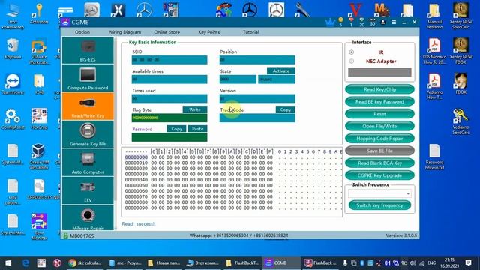Open the FDOK desktop shortcut
480x270 pixels.
[x=460, y=83]
